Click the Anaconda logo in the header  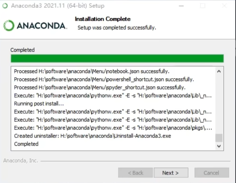[x=35, y=26]
